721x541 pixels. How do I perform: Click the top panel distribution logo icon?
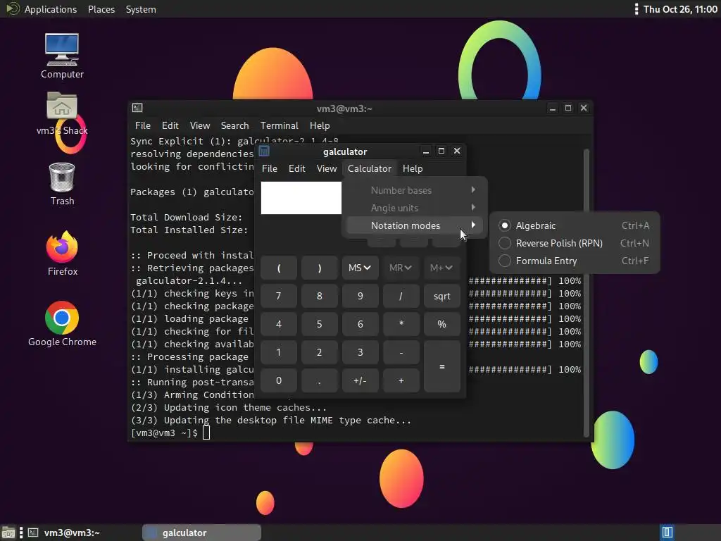13,8
